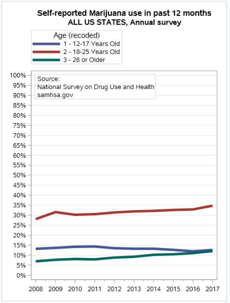Click the 0% y-axis label

click(21, 275)
